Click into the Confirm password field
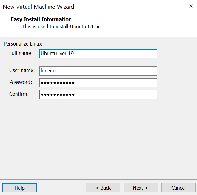 [x=98, y=95]
